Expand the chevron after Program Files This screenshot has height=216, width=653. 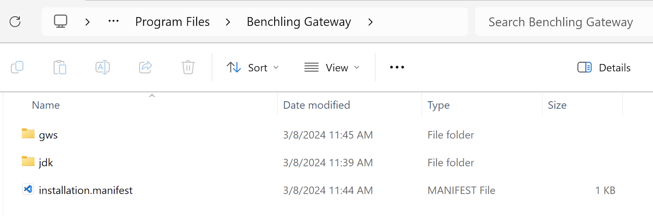228,22
